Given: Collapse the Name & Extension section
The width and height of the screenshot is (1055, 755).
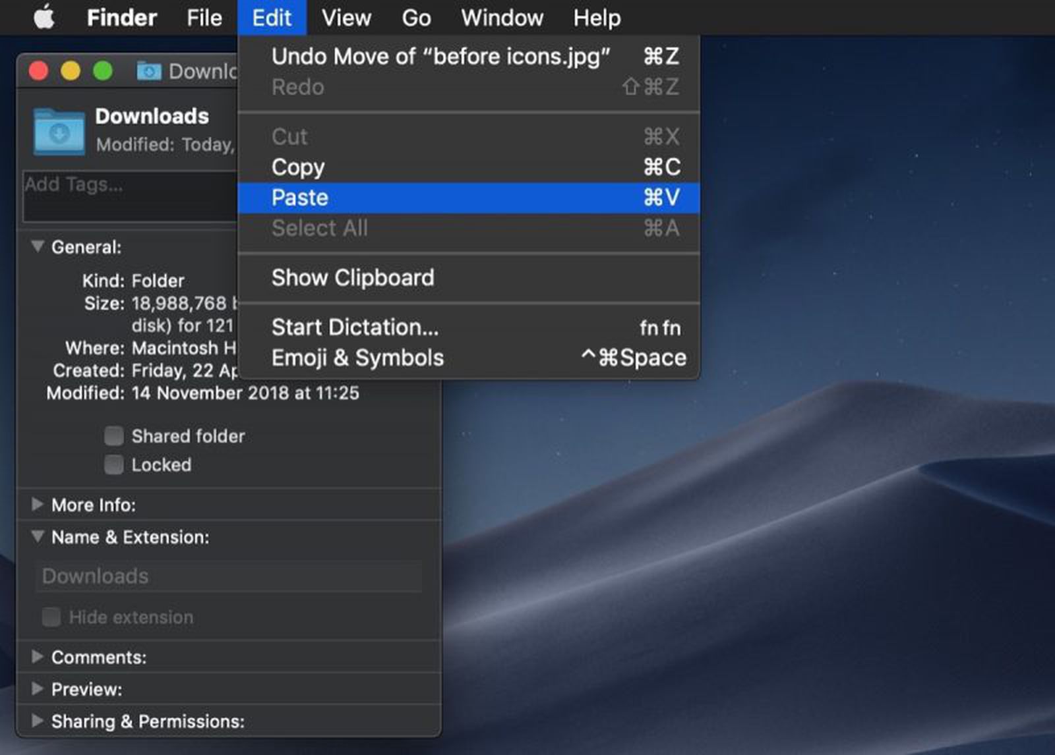Looking at the screenshot, I should (x=38, y=537).
